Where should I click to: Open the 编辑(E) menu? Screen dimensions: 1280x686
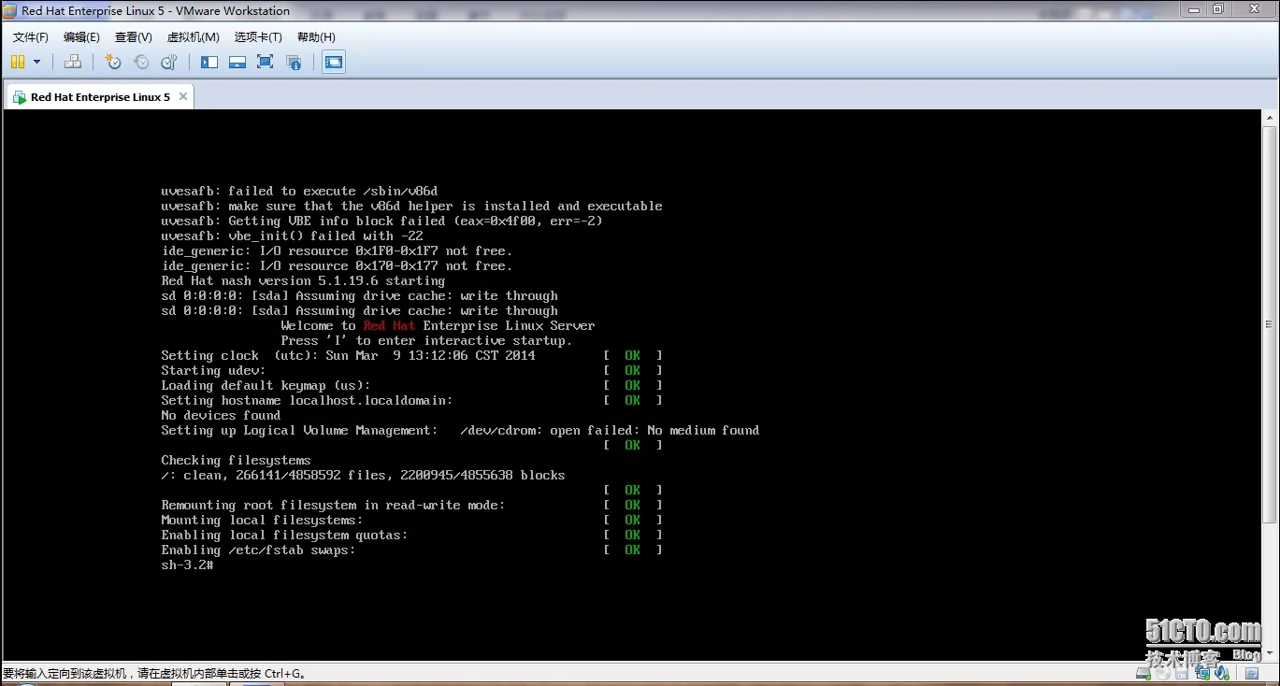pos(81,36)
